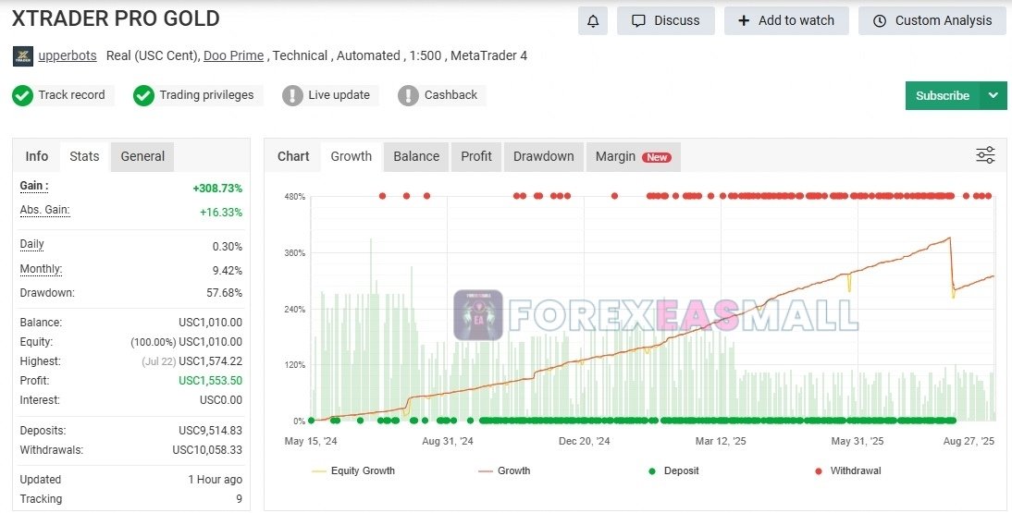Click the upperbots avatar logo

pyautogui.click(x=23, y=56)
